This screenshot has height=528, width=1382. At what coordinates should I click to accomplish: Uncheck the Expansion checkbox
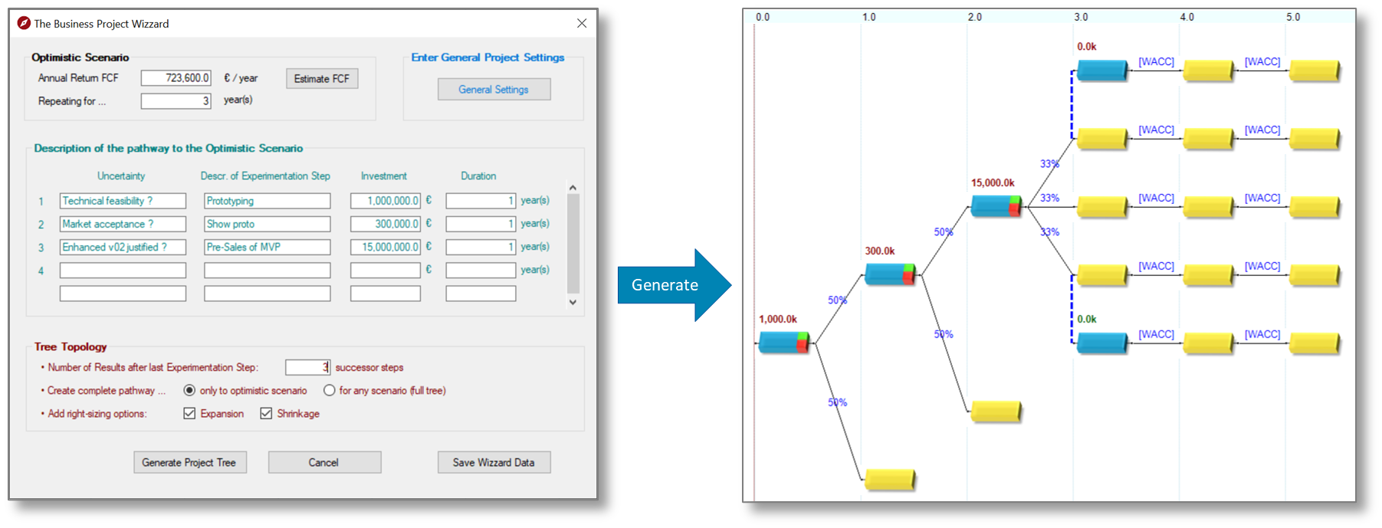pyautogui.click(x=189, y=414)
